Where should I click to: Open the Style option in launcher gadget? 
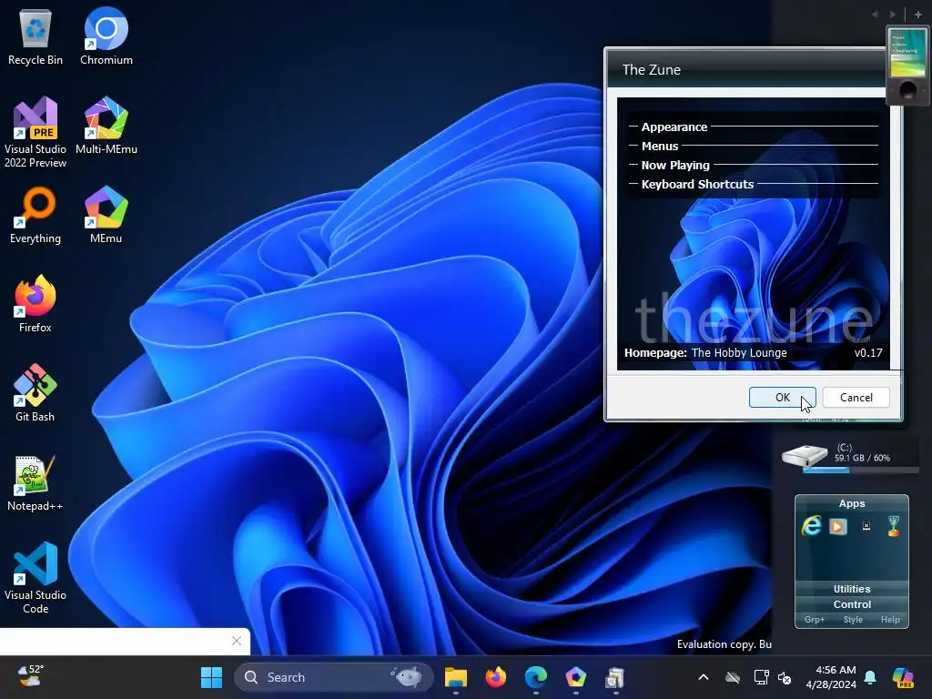853,619
